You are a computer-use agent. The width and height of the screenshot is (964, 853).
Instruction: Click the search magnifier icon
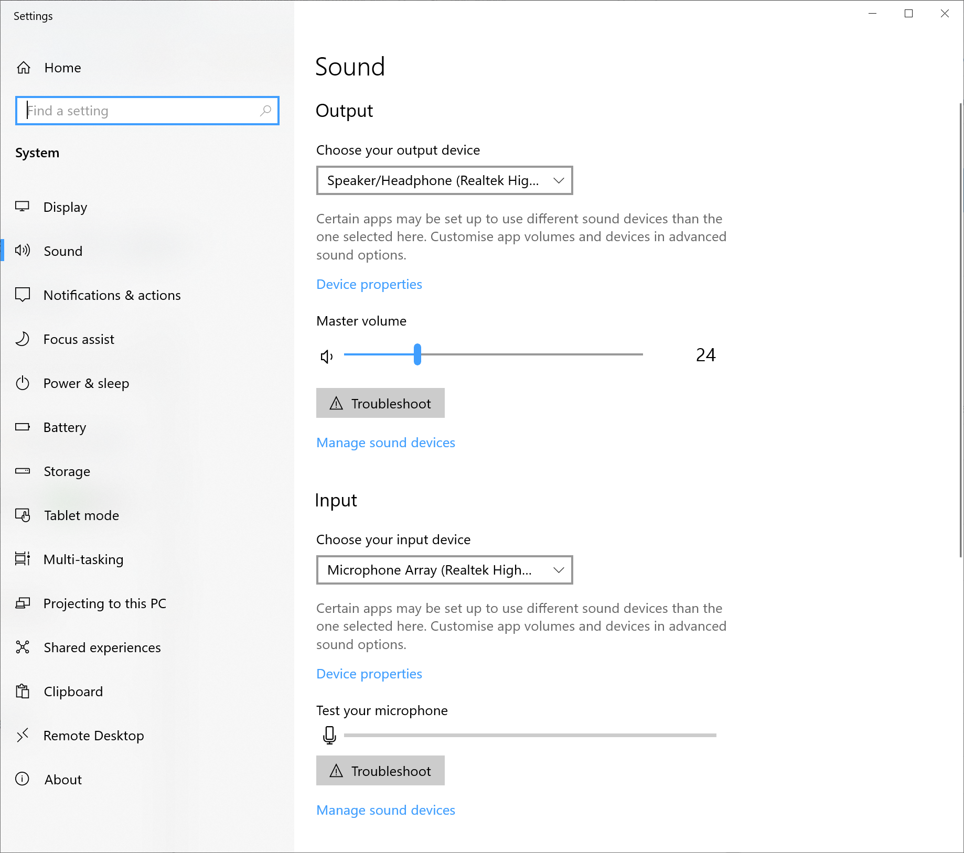[266, 111]
